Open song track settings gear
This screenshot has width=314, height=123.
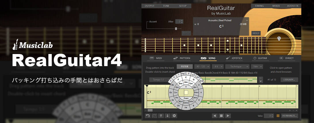[174, 116]
